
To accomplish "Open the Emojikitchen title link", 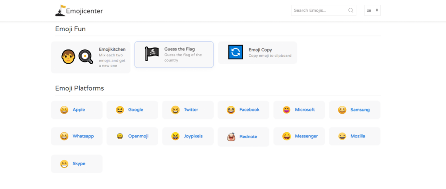I will [112, 49].
